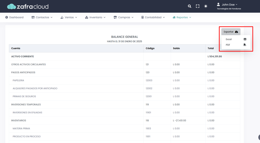This screenshot has height=143, width=260.
Task: Expand the Ventas dropdown menu
Action: [x=69, y=18]
